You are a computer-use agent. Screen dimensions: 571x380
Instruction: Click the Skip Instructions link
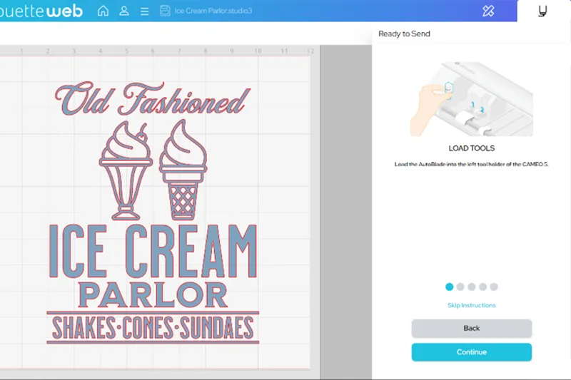(x=471, y=305)
